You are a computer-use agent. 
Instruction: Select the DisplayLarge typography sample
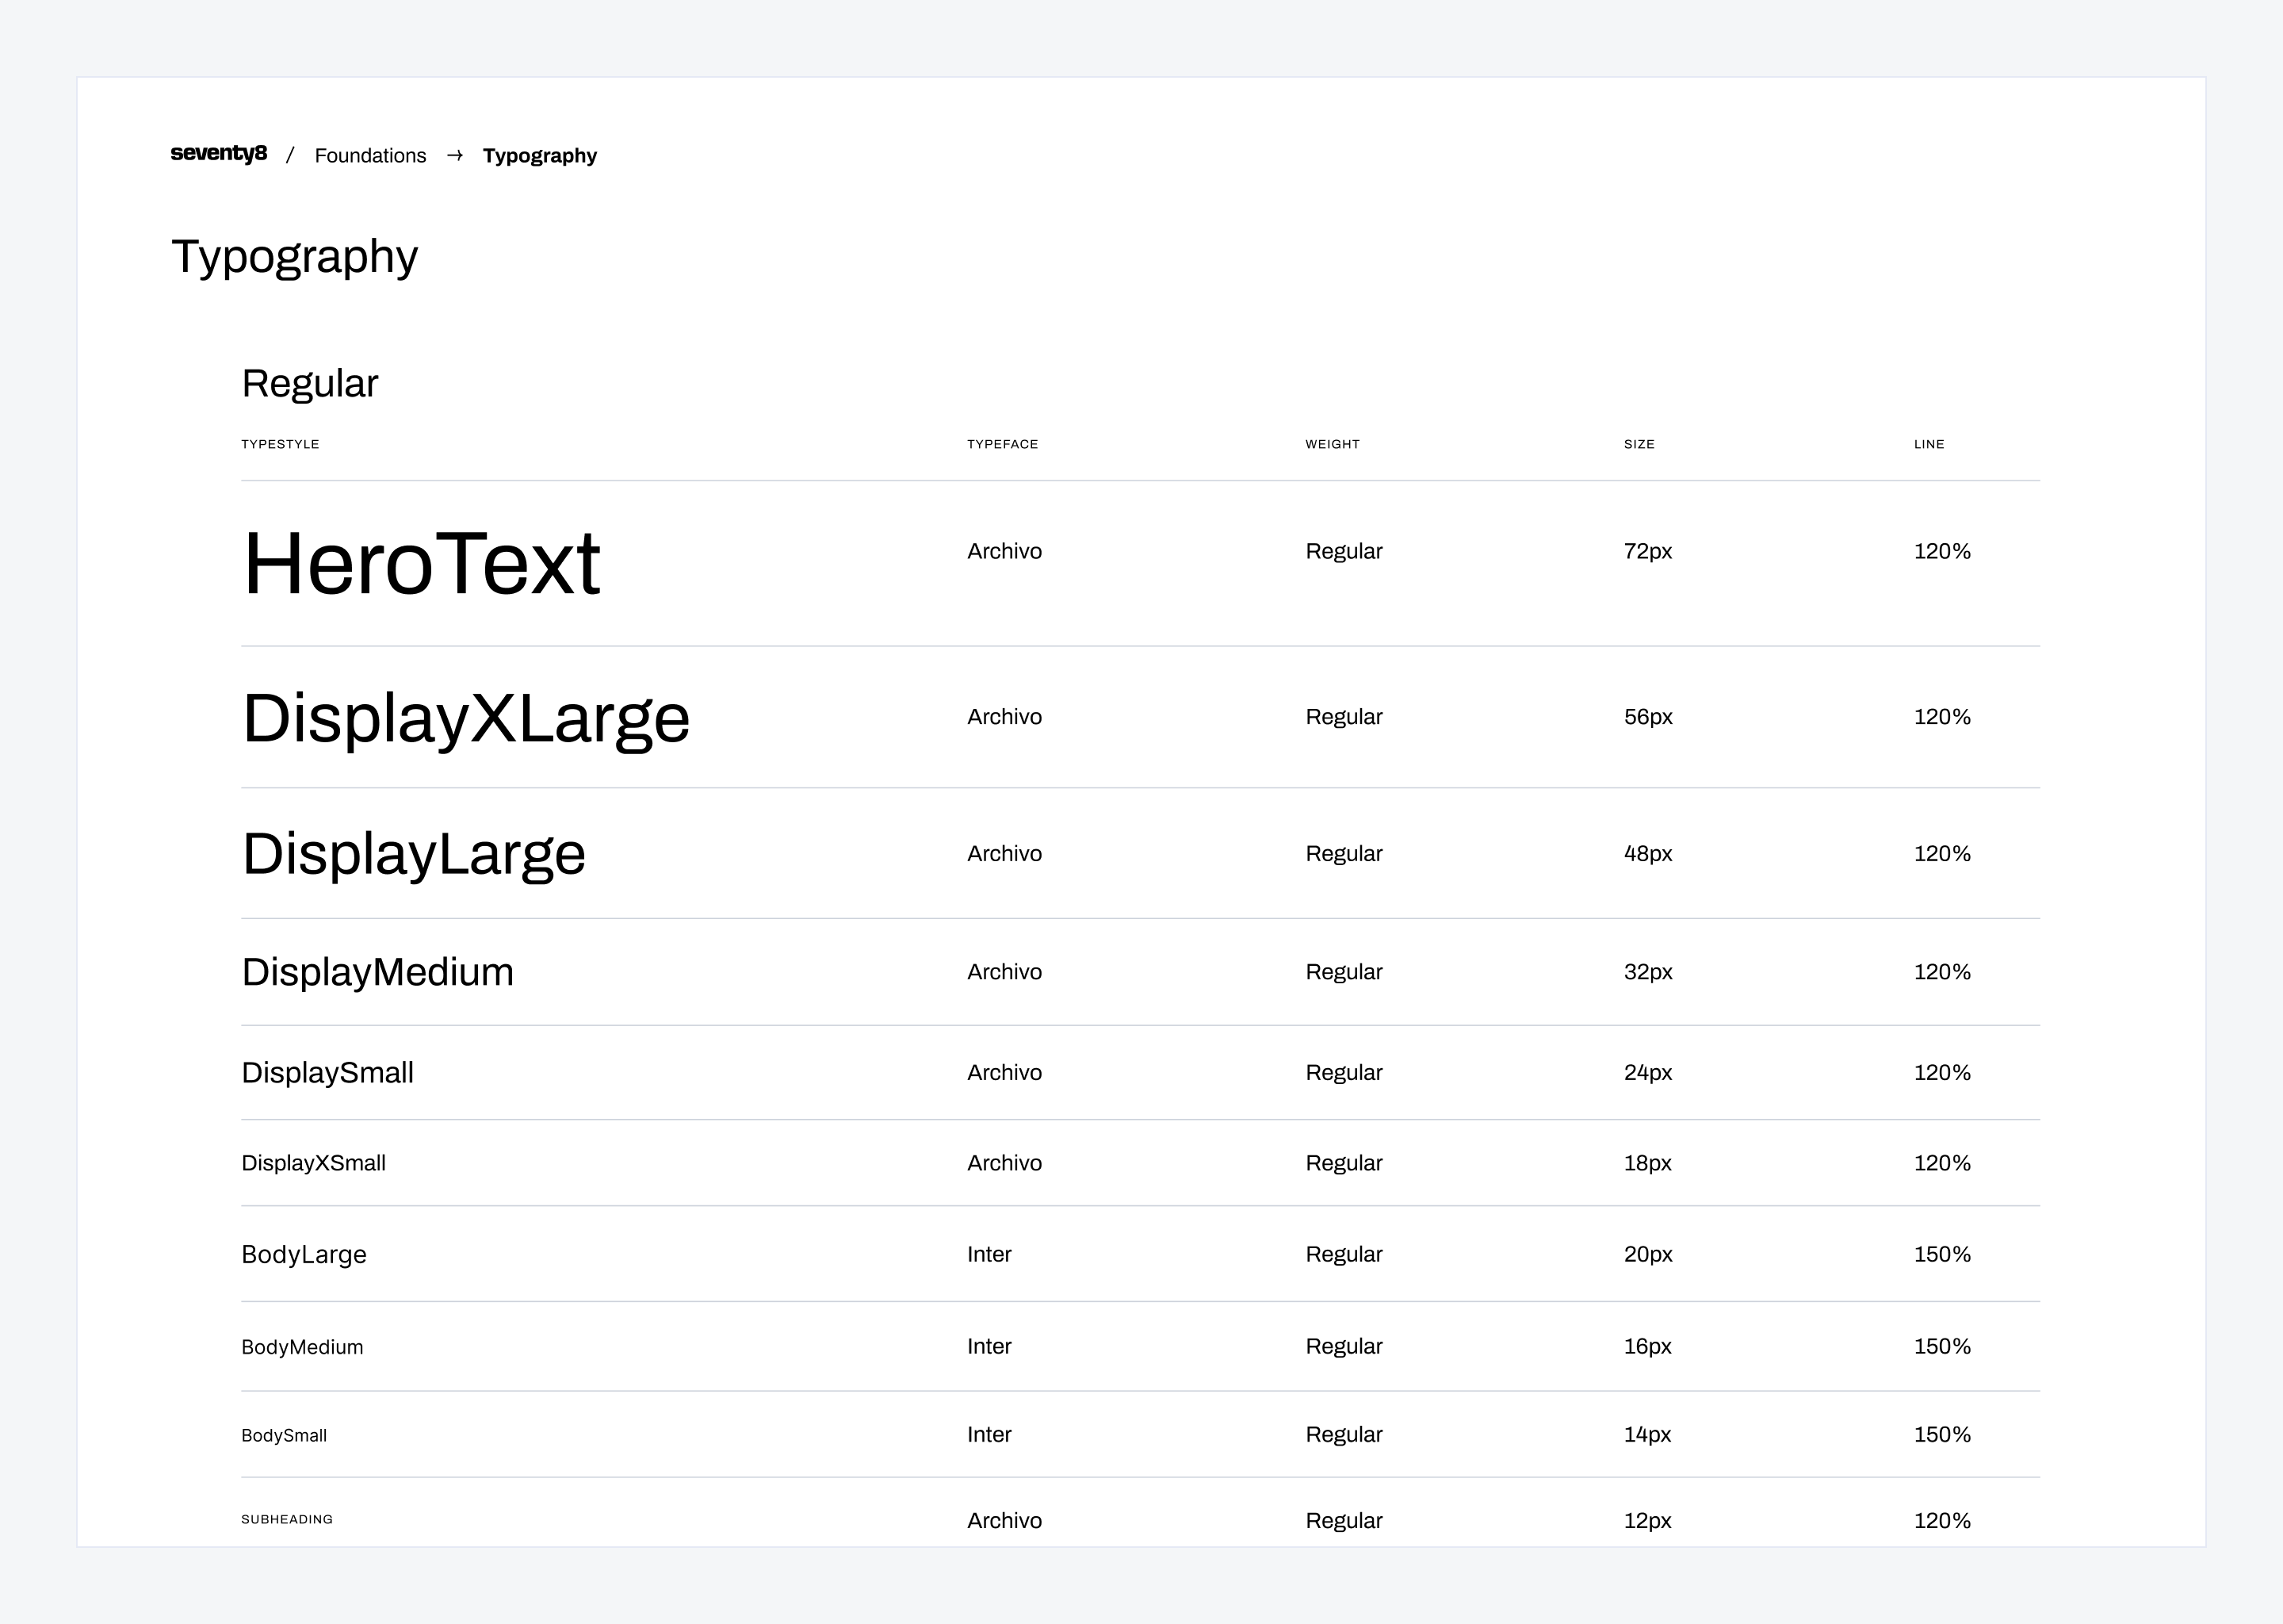click(x=414, y=853)
